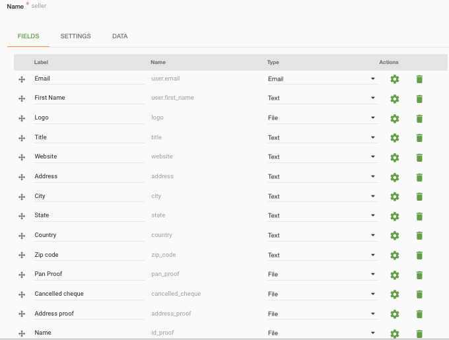Click the Zip code label input
Viewport: 449px width, 340px height.
pos(89,255)
